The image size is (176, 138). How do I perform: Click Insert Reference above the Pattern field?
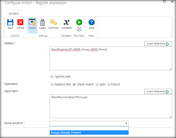(158, 44)
